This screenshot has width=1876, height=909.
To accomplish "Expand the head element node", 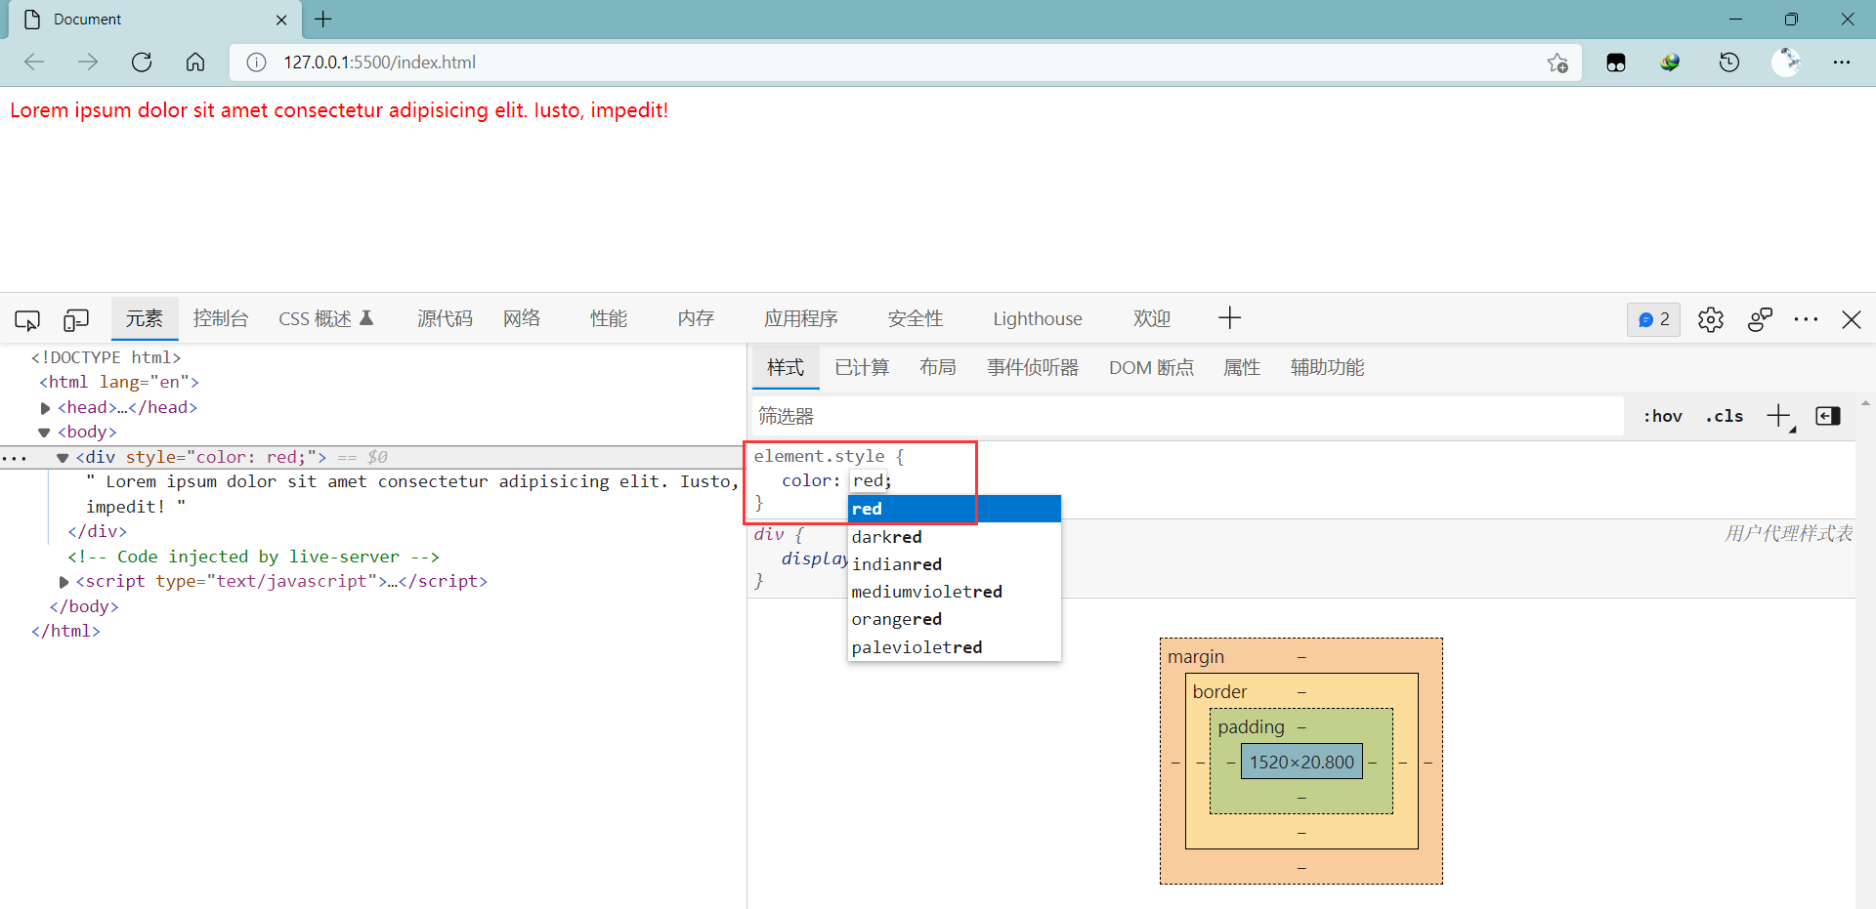I will [x=45, y=408].
